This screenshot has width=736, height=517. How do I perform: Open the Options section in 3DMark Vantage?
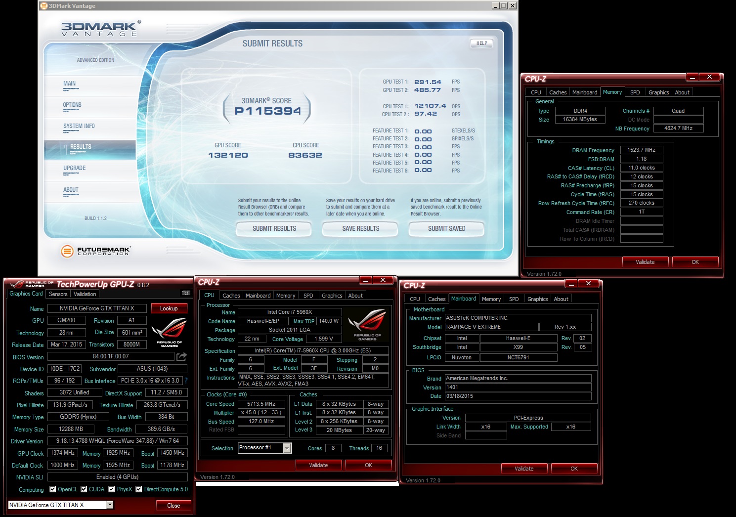click(x=72, y=105)
